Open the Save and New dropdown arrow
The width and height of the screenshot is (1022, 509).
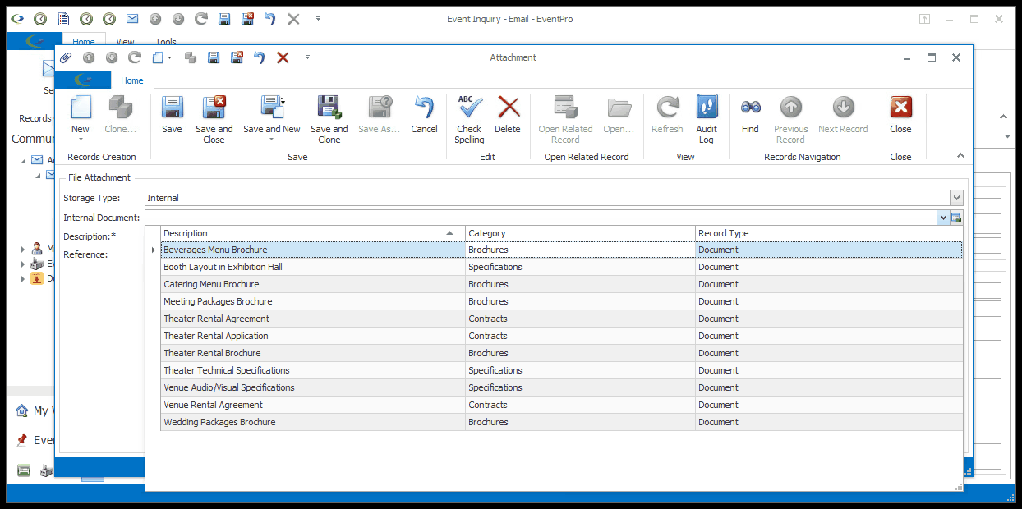tap(271, 140)
